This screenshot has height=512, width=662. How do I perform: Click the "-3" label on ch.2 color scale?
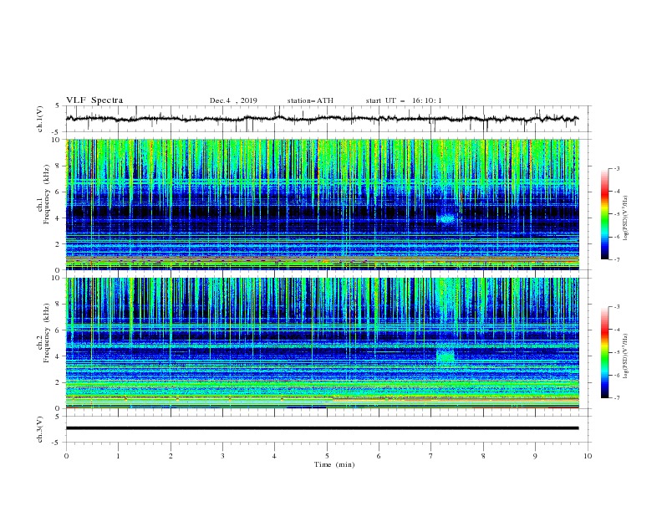coord(617,307)
